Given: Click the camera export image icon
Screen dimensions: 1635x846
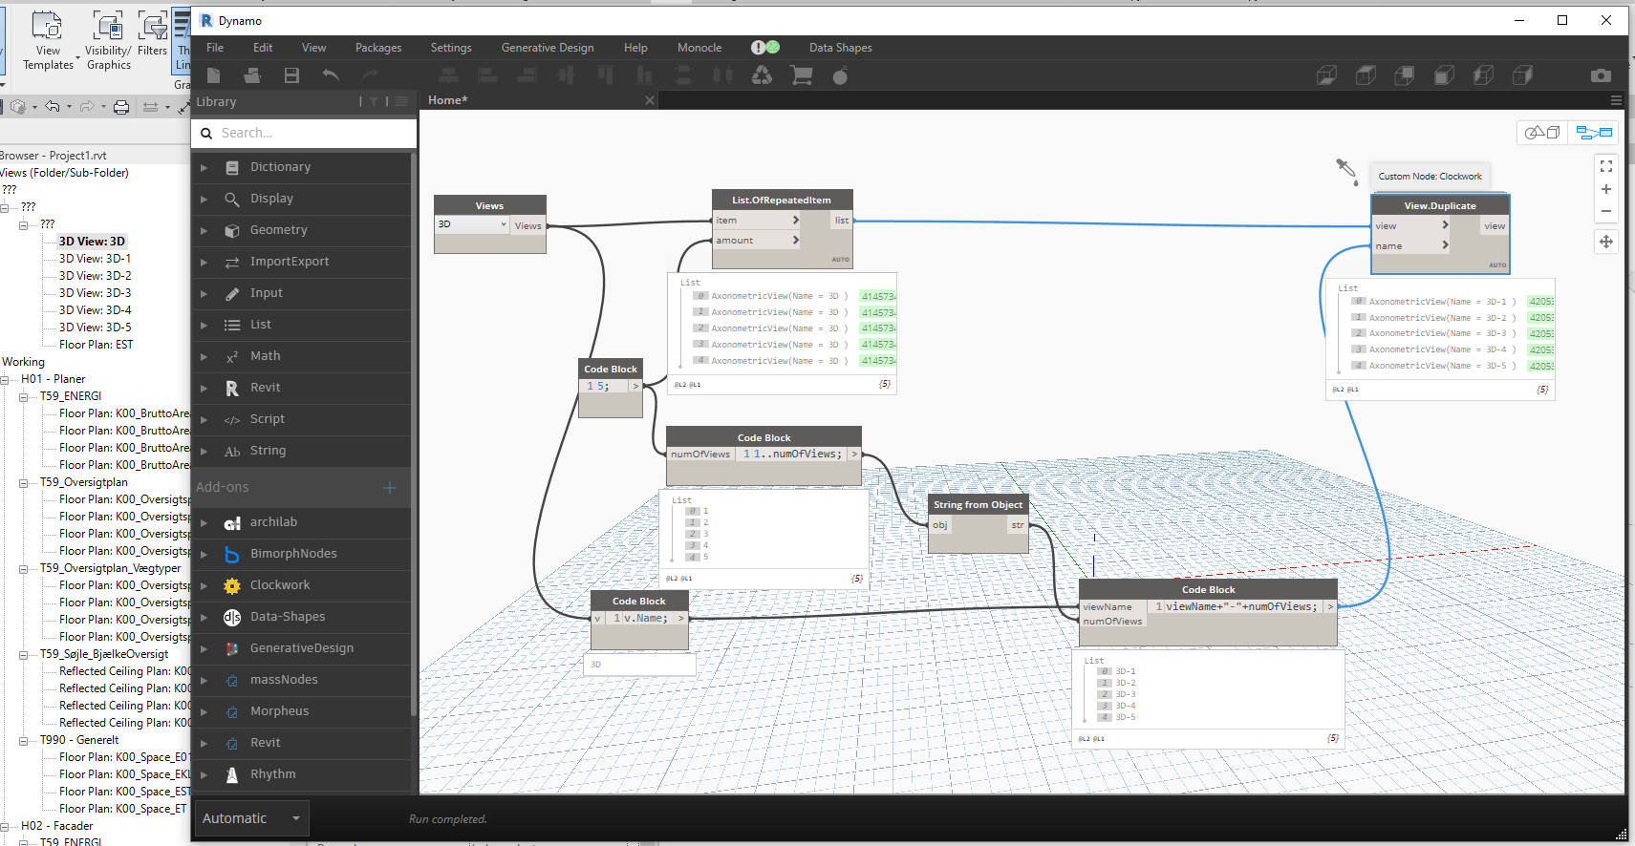Looking at the screenshot, I should pyautogui.click(x=1601, y=75).
